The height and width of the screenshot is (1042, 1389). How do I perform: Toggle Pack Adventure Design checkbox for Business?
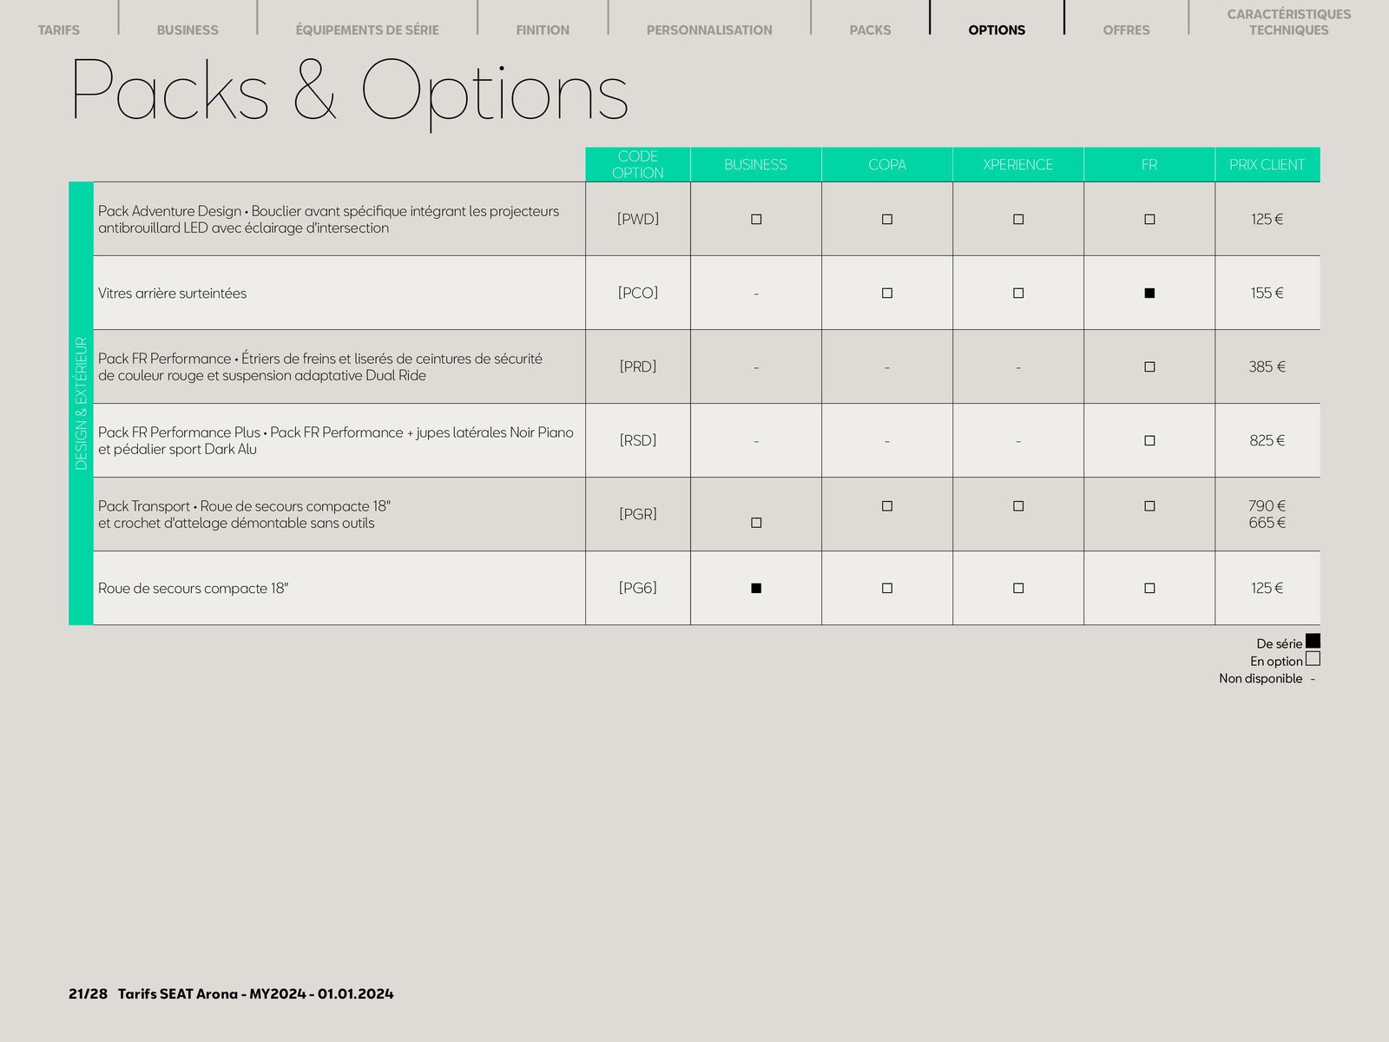tap(756, 220)
